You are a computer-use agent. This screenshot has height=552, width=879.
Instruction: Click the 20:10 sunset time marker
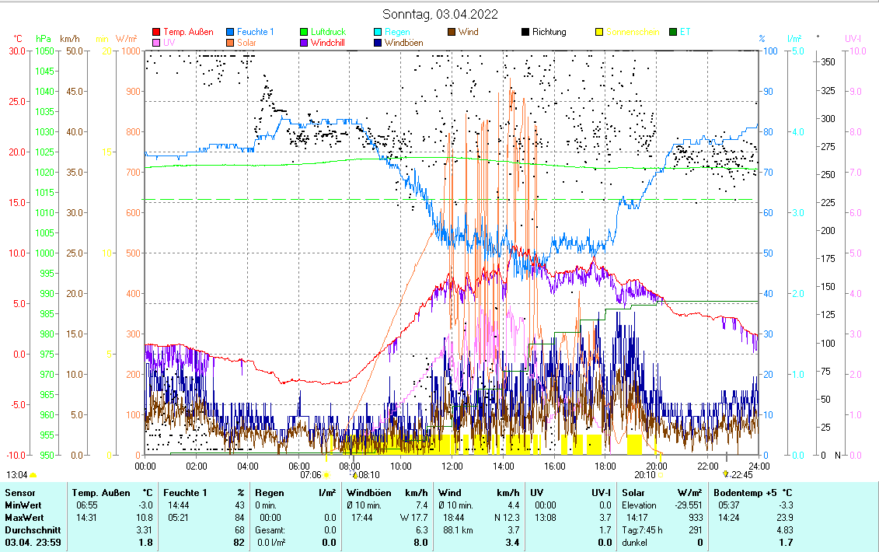pyautogui.click(x=647, y=474)
